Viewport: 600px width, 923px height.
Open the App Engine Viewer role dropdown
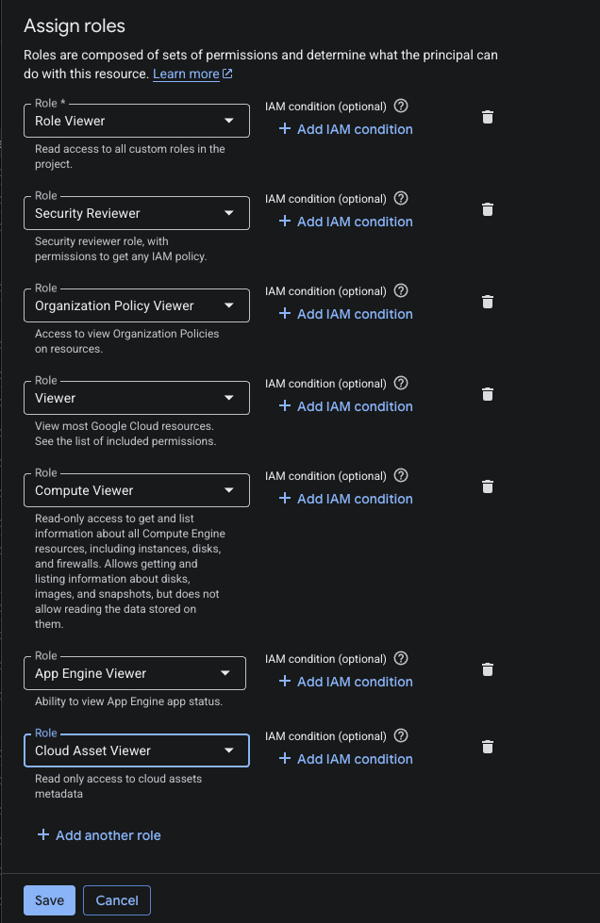coord(135,673)
